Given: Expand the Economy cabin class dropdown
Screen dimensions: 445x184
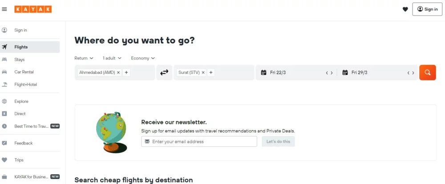Looking at the screenshot, I should pyautogui.click(x=143, y=58).
